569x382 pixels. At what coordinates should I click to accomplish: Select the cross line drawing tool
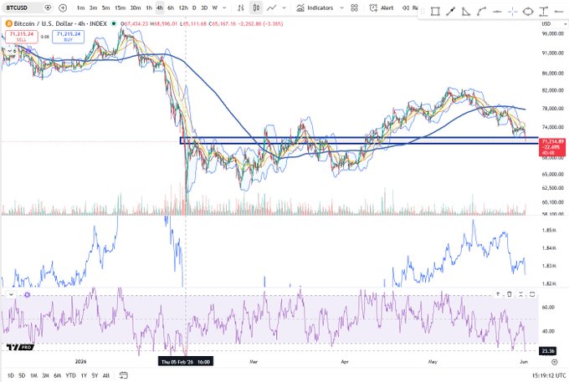click(512, 12)
